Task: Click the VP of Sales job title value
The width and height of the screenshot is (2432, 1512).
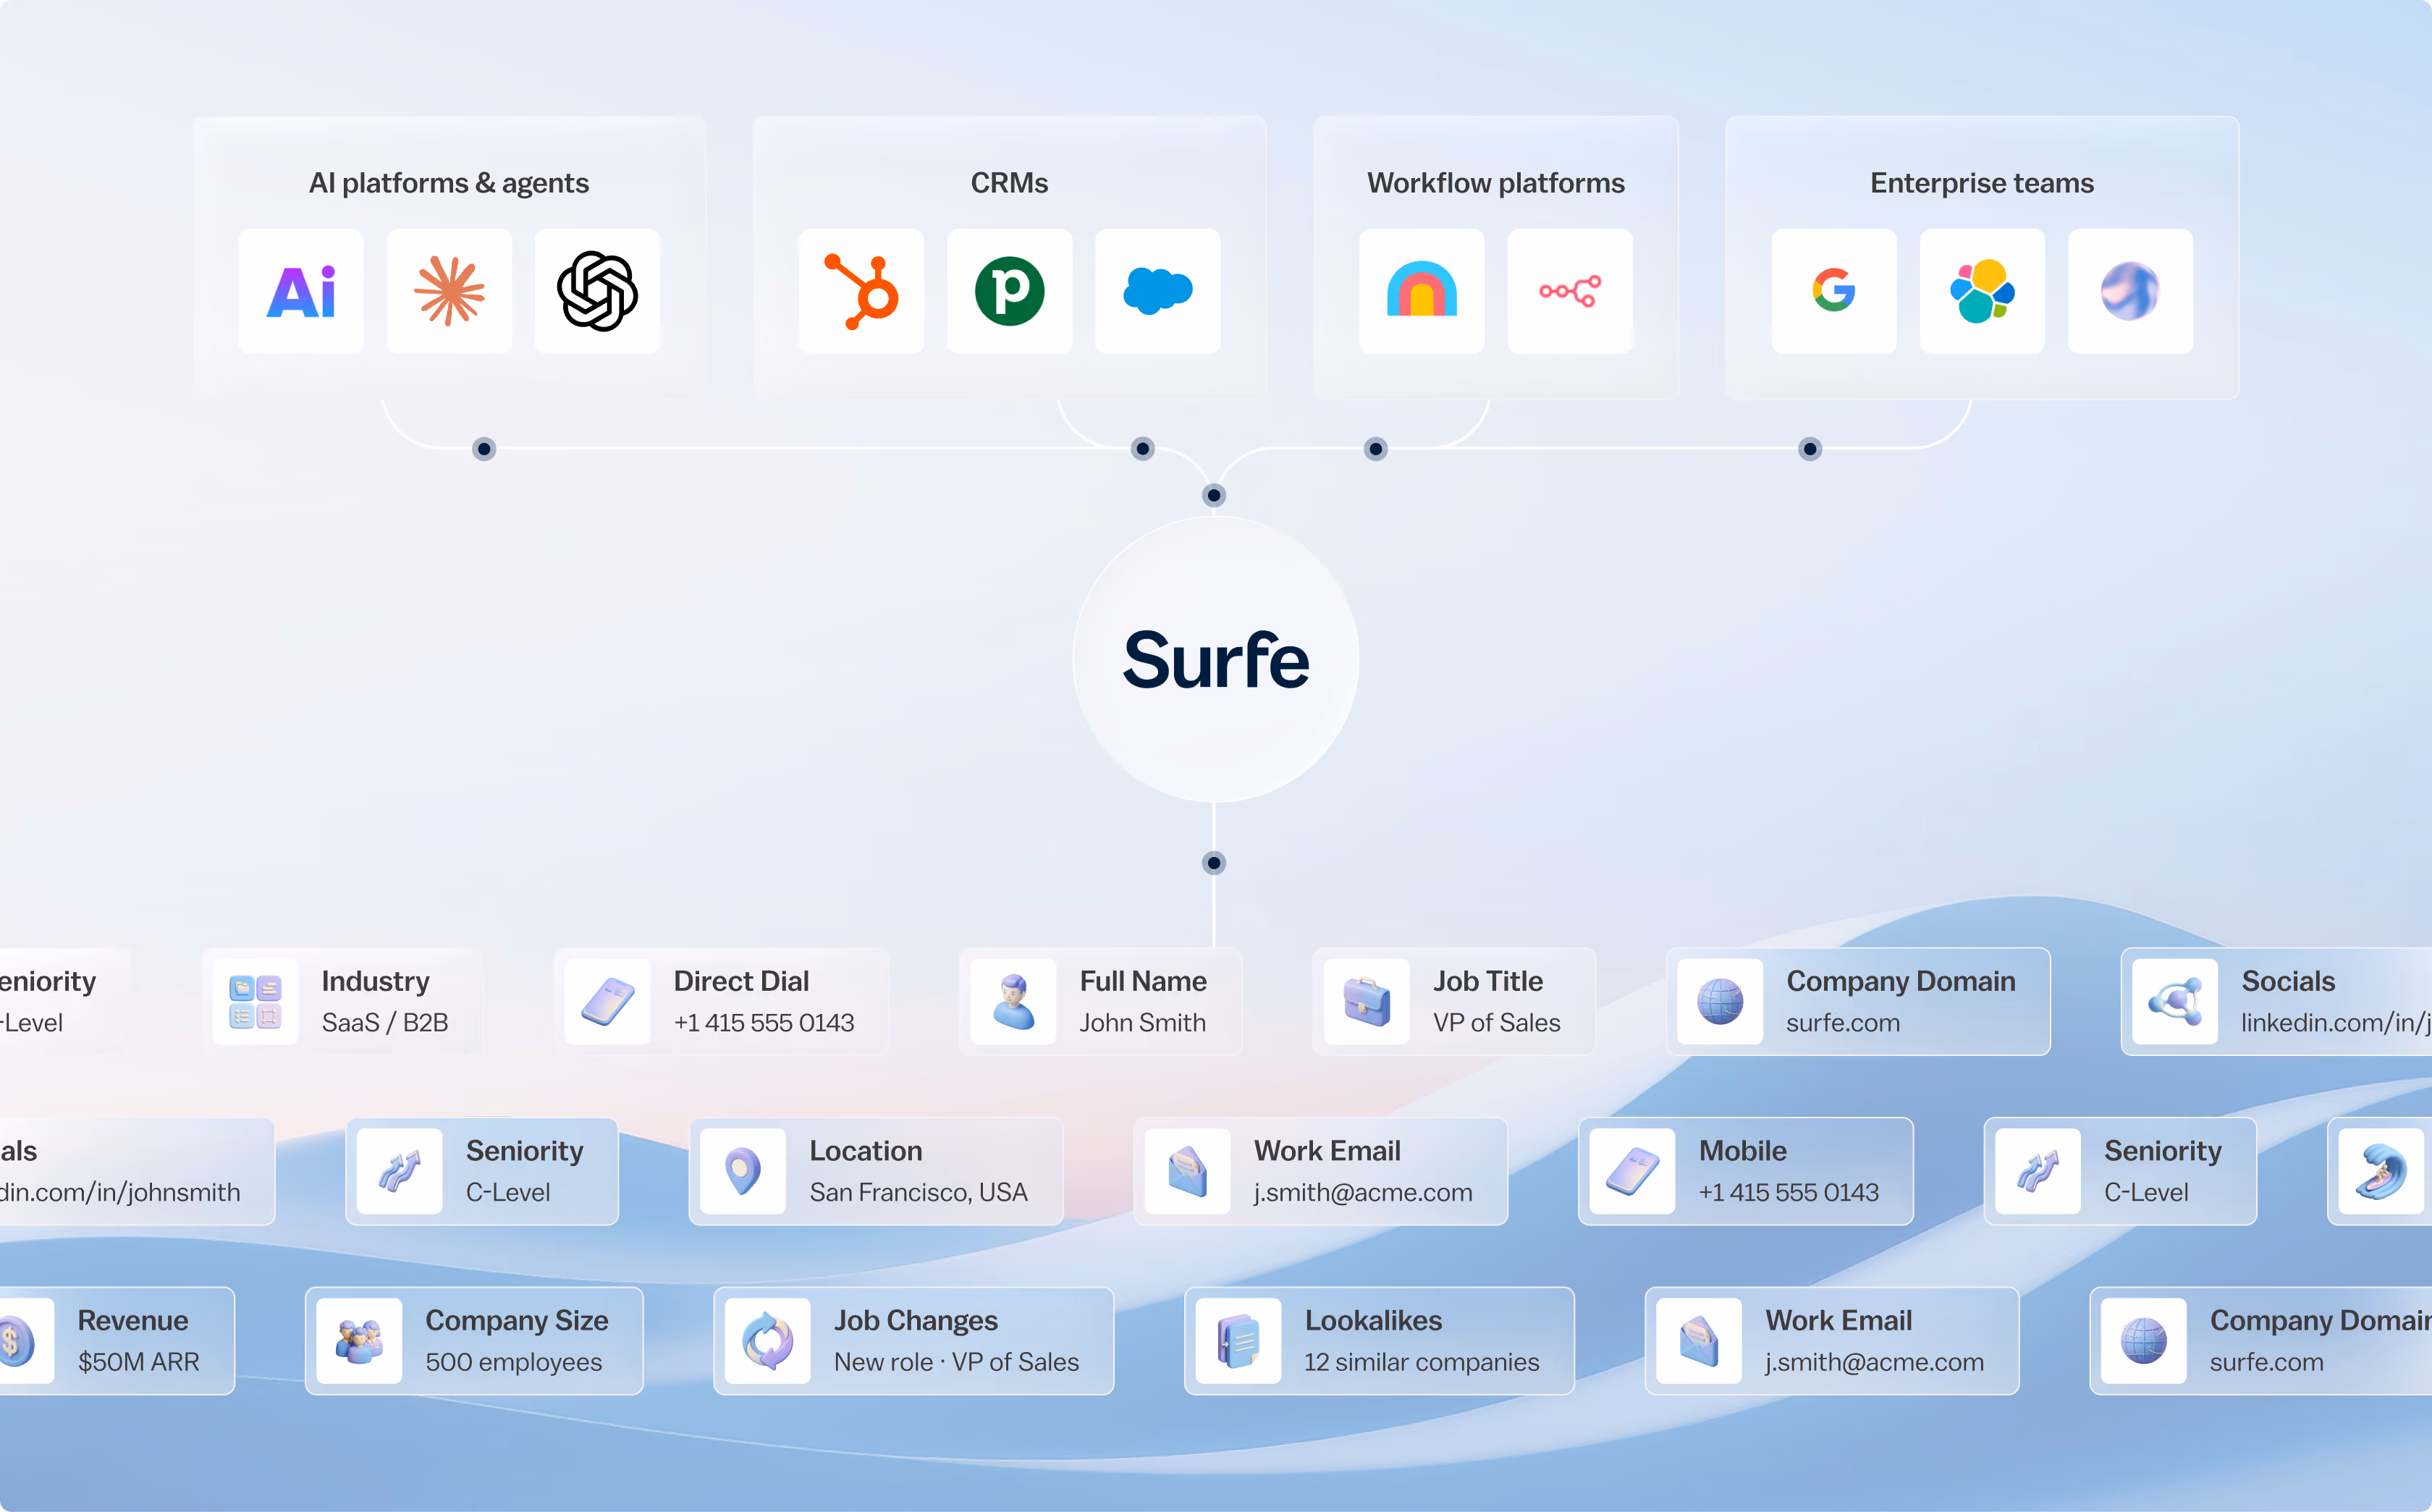Action: [1497, 1023]
